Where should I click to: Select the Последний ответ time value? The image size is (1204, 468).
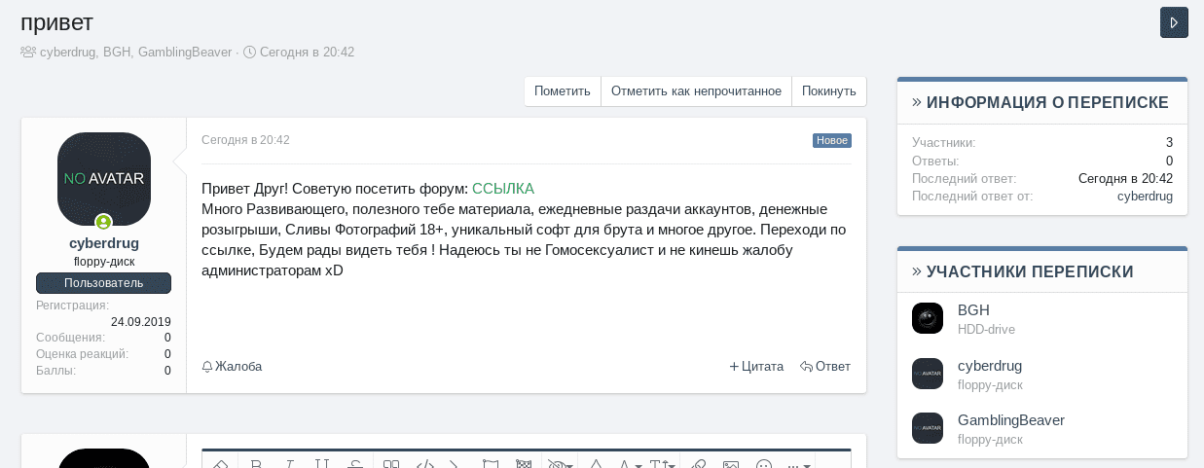click(x=1125, y=178)
